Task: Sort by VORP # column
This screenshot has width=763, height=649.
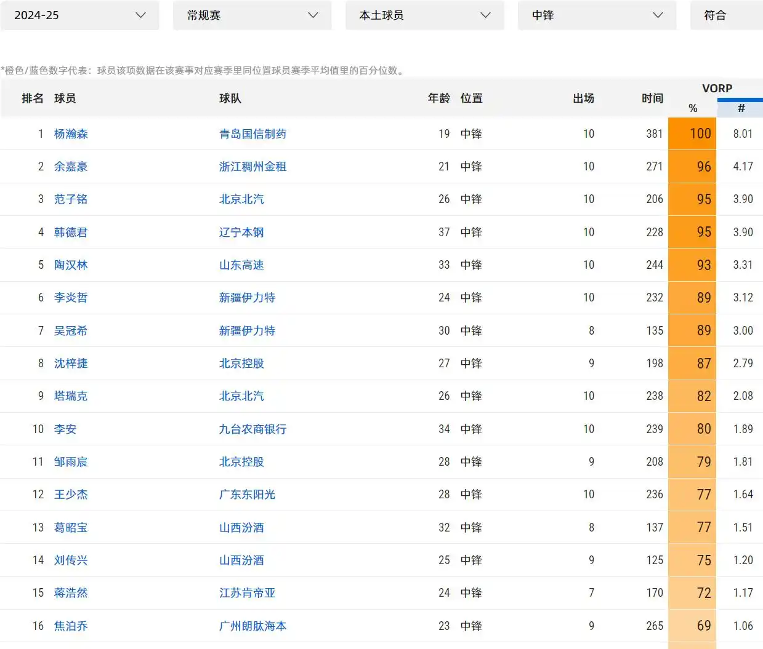Action: [740, 108]
